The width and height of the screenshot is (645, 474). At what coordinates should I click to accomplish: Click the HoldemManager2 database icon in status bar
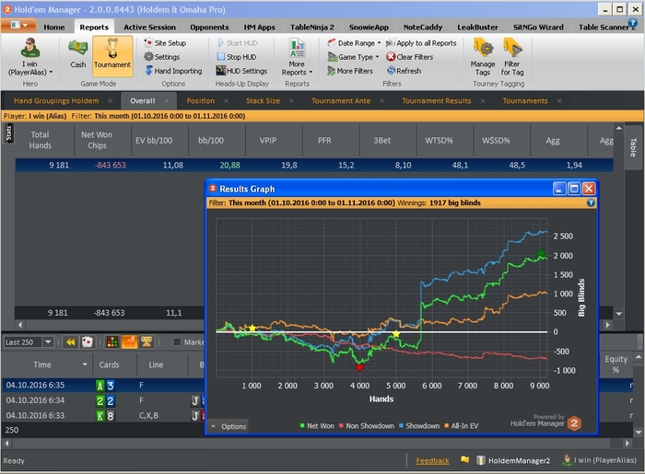[480, 460]
